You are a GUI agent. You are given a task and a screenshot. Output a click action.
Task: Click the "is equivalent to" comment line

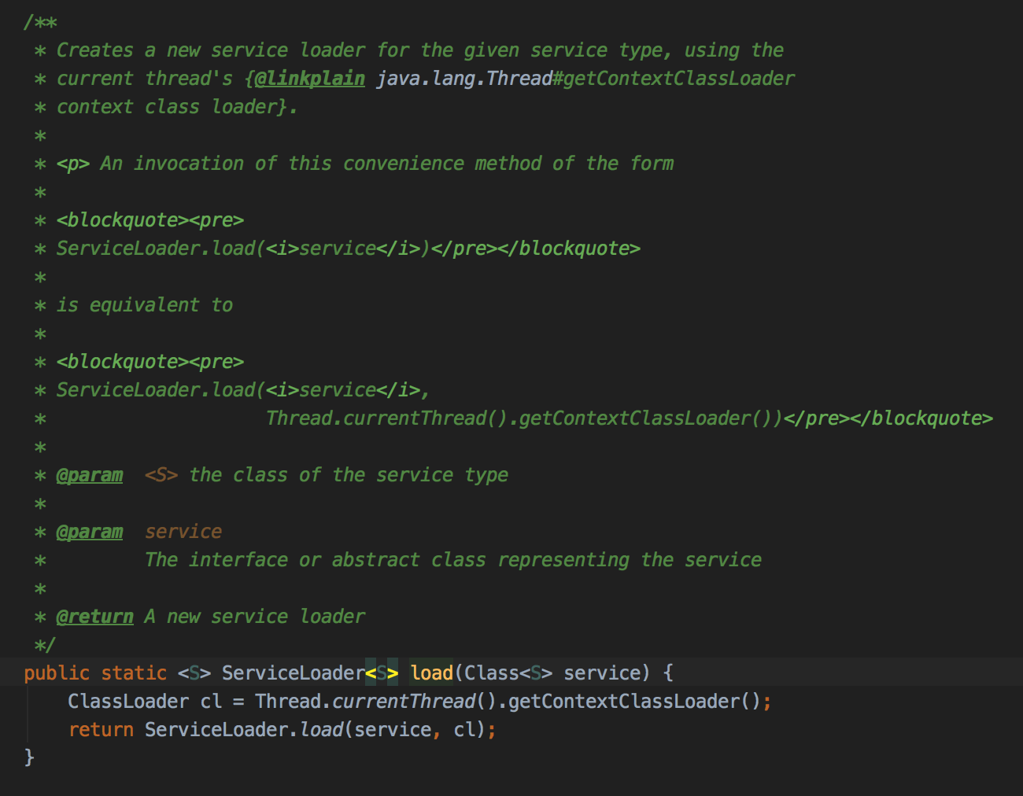(x=144, y=305)
